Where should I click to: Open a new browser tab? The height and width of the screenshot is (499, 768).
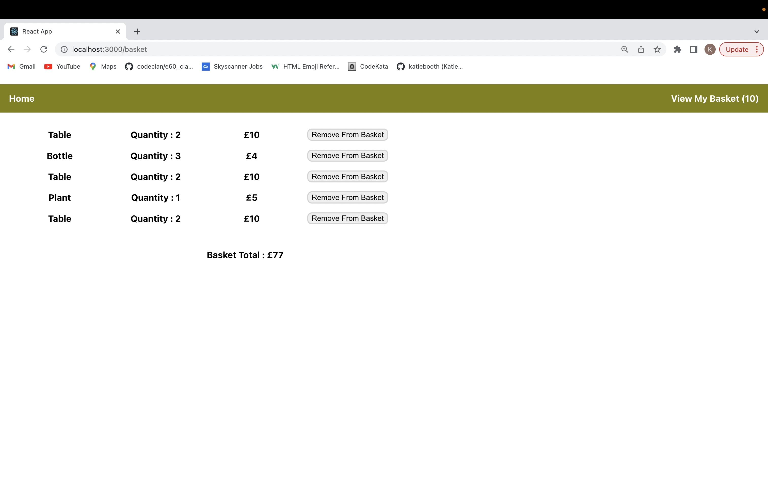(137, 31)
